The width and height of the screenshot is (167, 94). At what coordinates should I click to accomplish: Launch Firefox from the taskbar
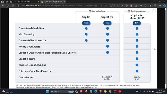pos(86,91)
